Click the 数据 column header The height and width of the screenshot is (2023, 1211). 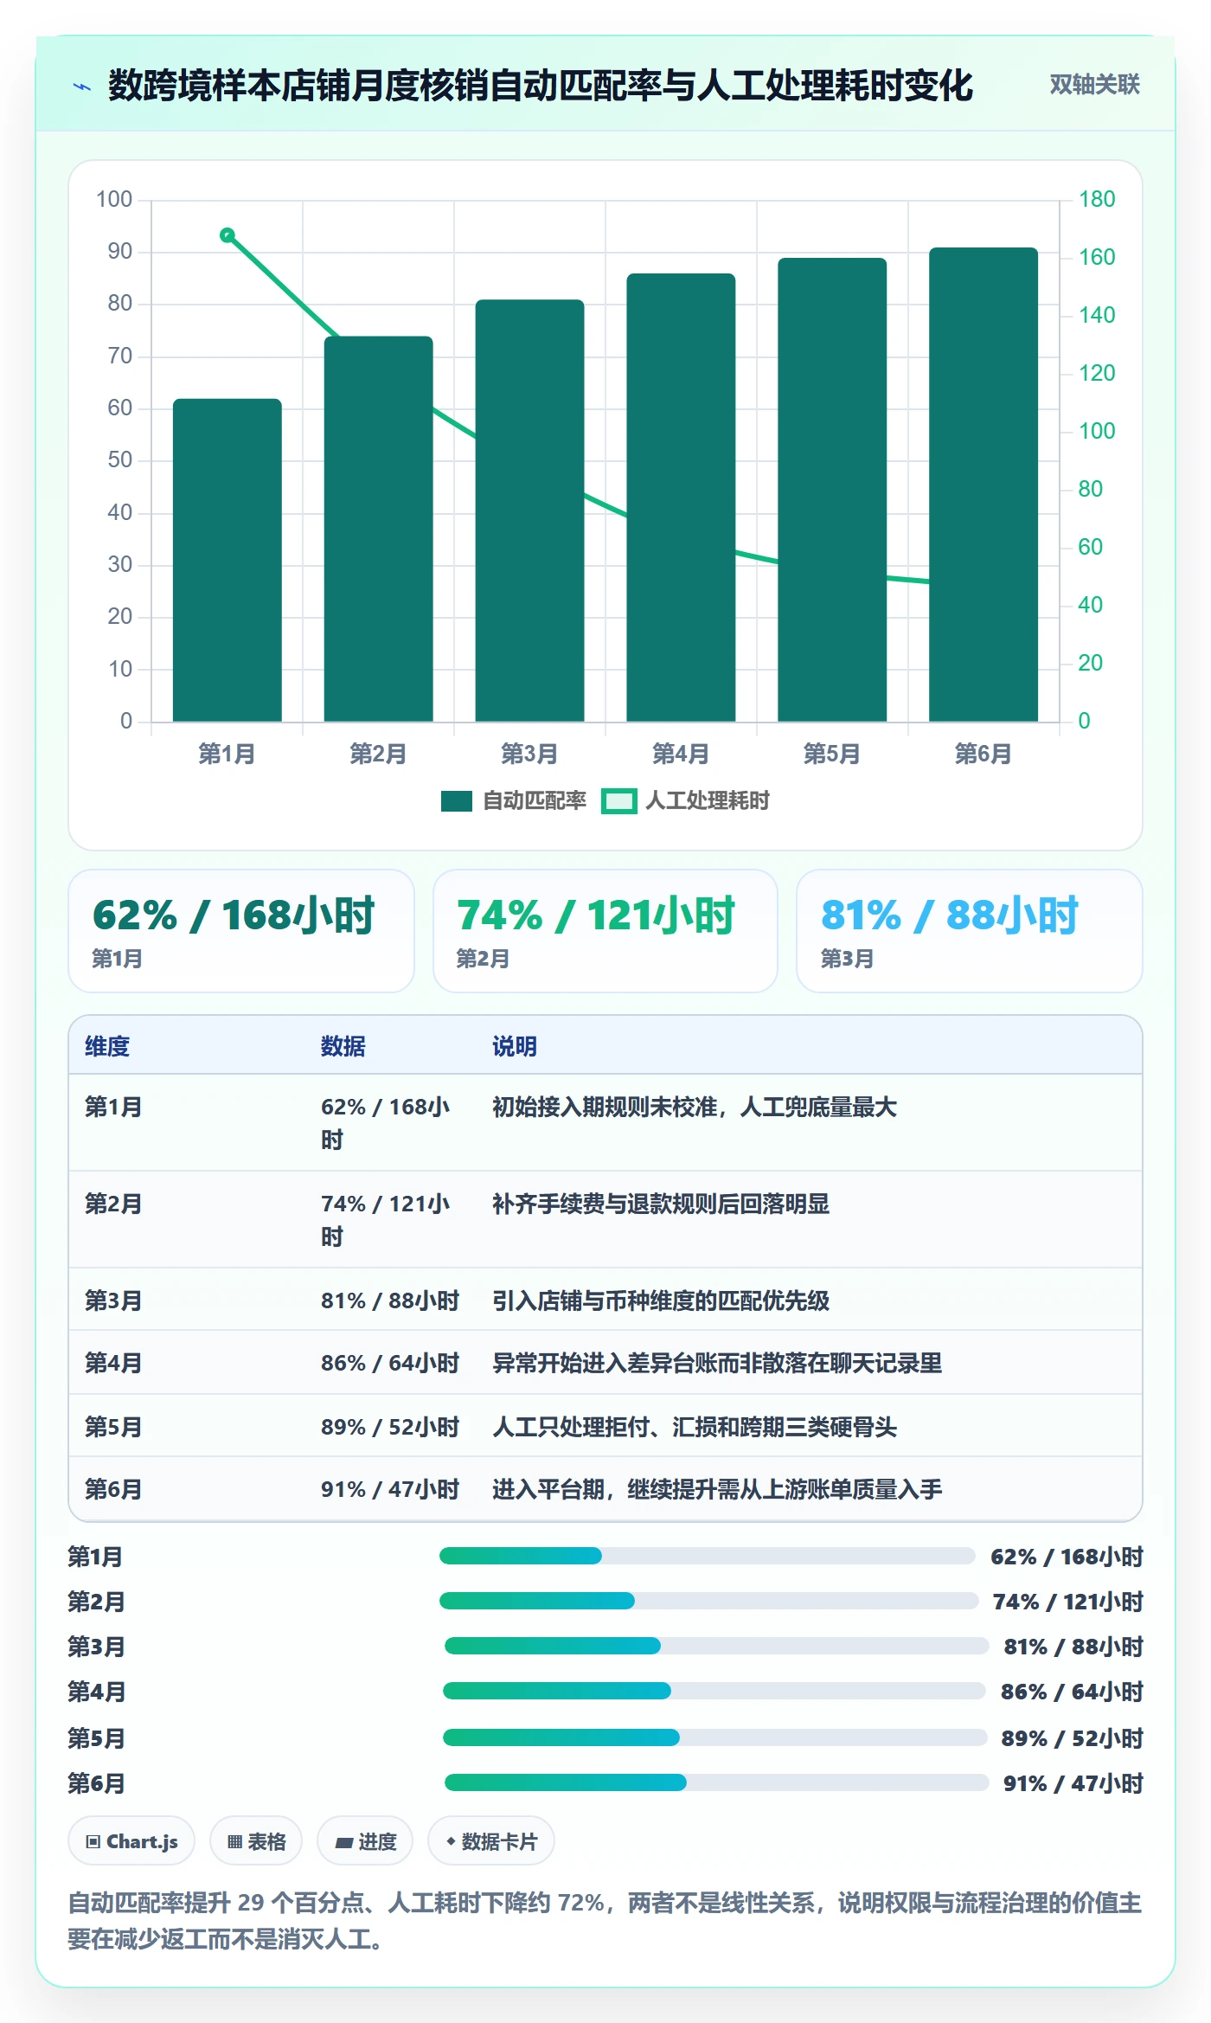(343, 1046)
